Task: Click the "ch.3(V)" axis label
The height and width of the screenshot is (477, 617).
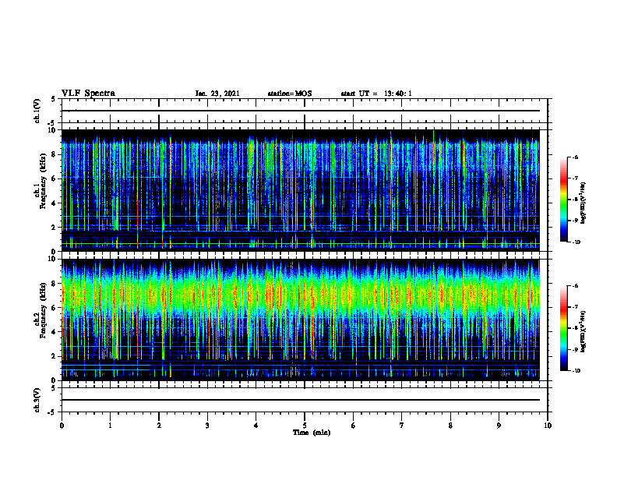Action: click(37, 401)
